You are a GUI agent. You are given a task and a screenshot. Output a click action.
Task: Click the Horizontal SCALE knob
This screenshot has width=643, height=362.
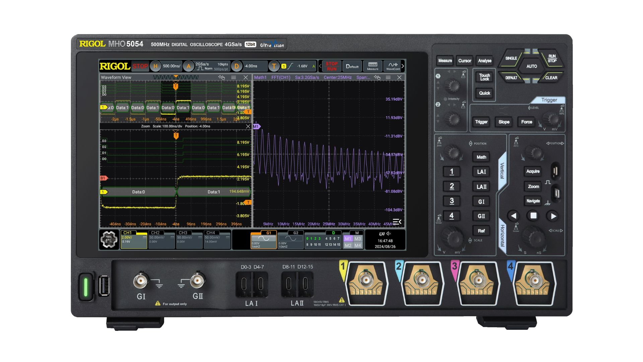point(534,237)
